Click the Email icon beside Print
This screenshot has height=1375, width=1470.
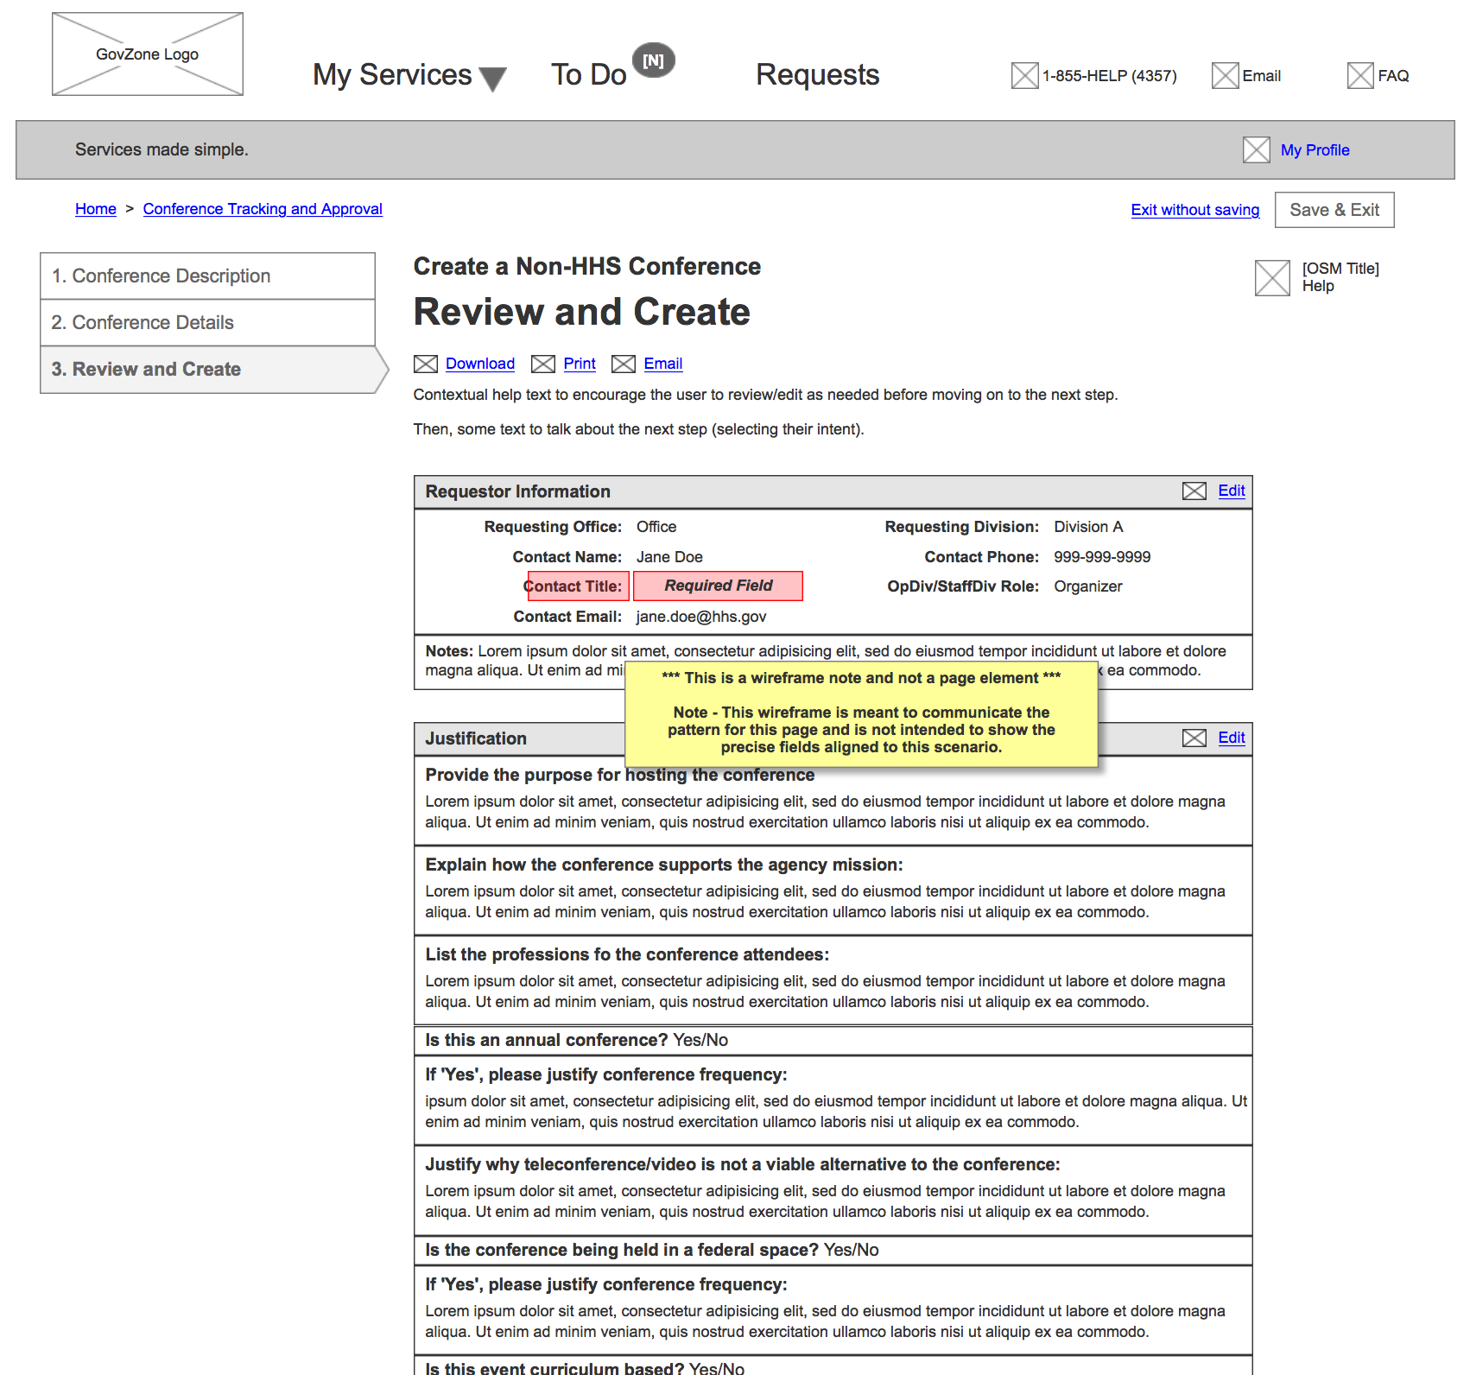point(624,364)
